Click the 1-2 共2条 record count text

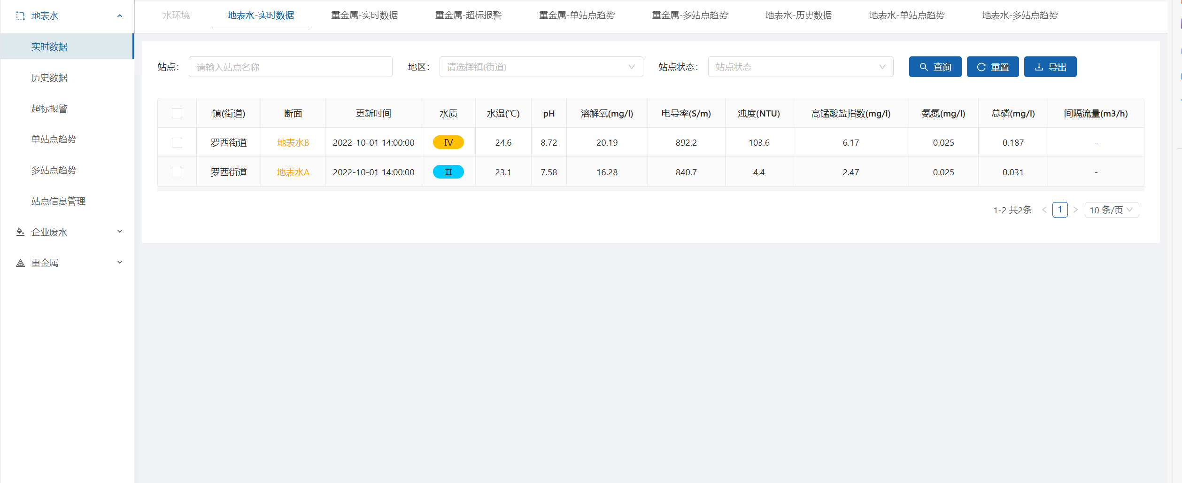pos(1012,210)
